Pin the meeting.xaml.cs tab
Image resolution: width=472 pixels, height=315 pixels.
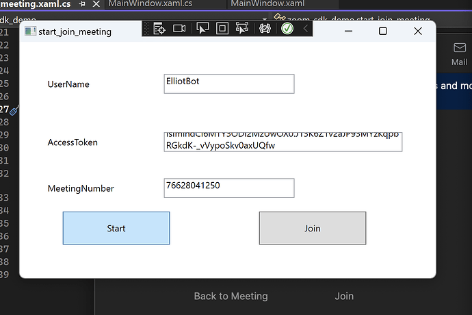coord(82,4)
